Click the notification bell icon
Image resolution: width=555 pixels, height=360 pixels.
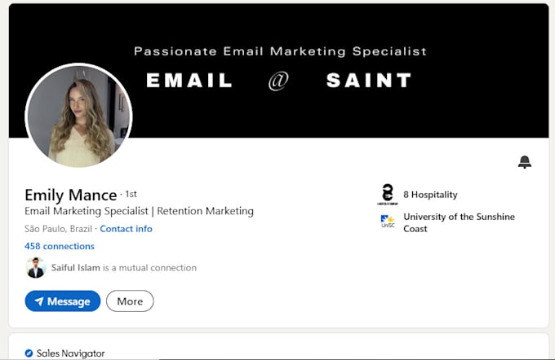coord(525,162)
